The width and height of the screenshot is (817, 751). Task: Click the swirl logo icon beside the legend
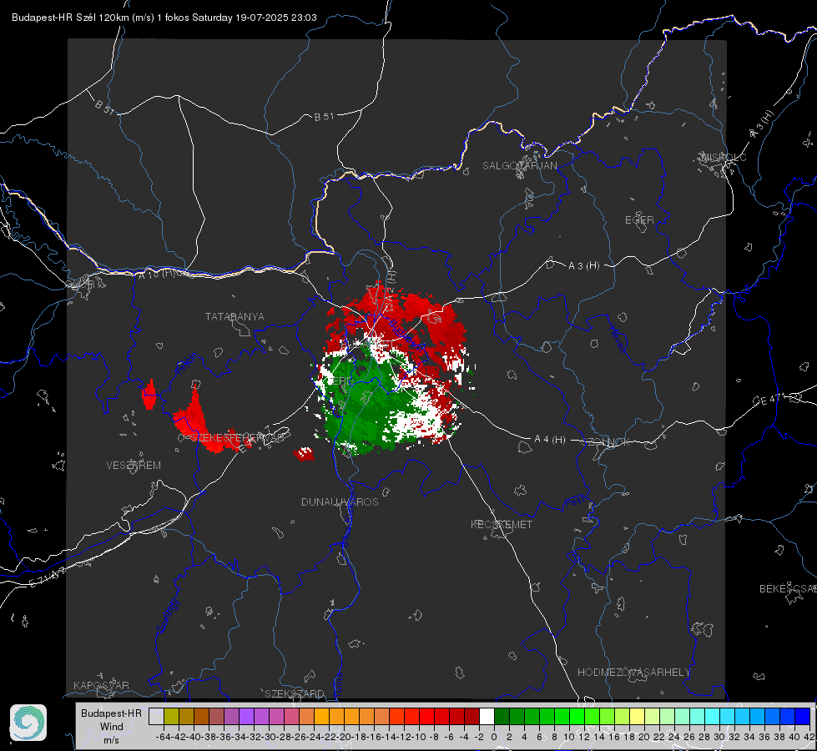click(x=28, y=723)
